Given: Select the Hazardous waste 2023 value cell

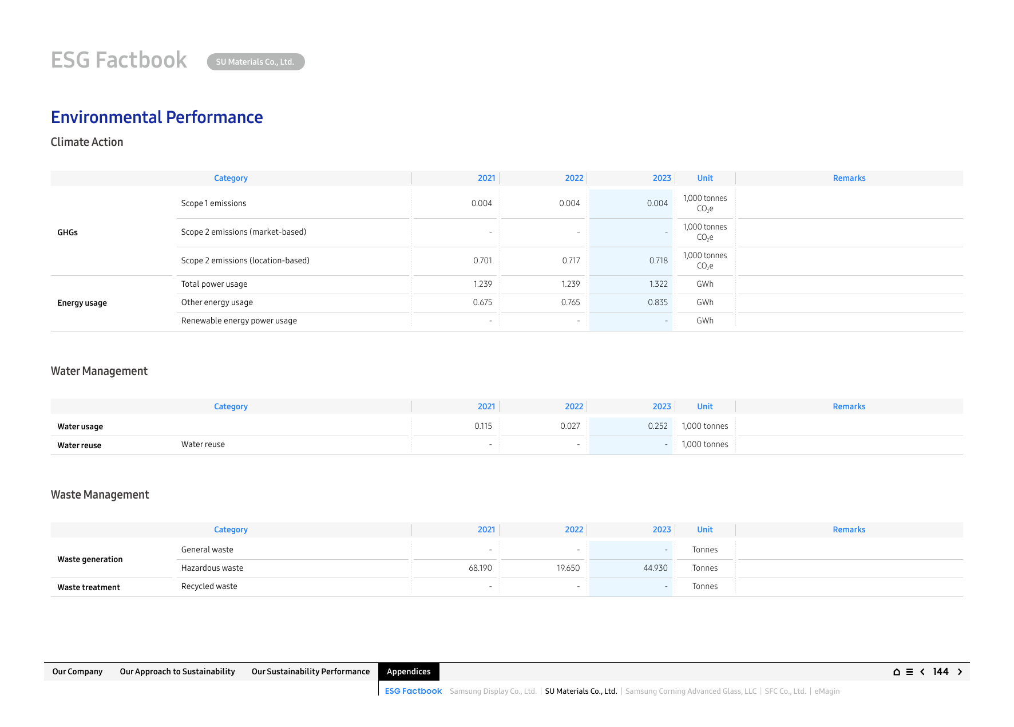Looking at the screenshot, I should [x=631, y=568].
